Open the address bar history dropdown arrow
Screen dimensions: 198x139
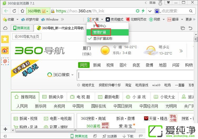coord(150,11)
